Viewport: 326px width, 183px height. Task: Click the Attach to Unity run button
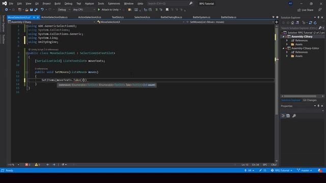pyautogui.click(x=109, y=10)
